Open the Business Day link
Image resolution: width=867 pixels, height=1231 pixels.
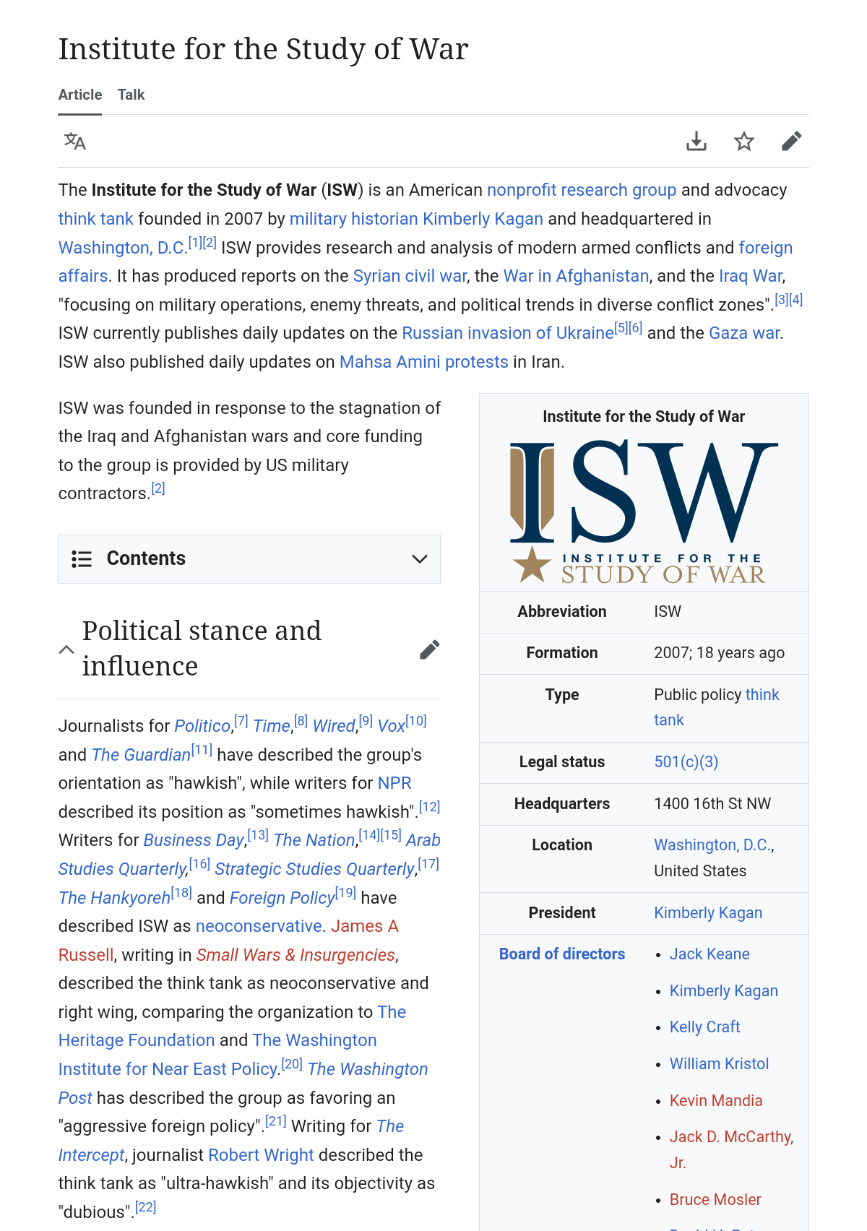[194, 840]
